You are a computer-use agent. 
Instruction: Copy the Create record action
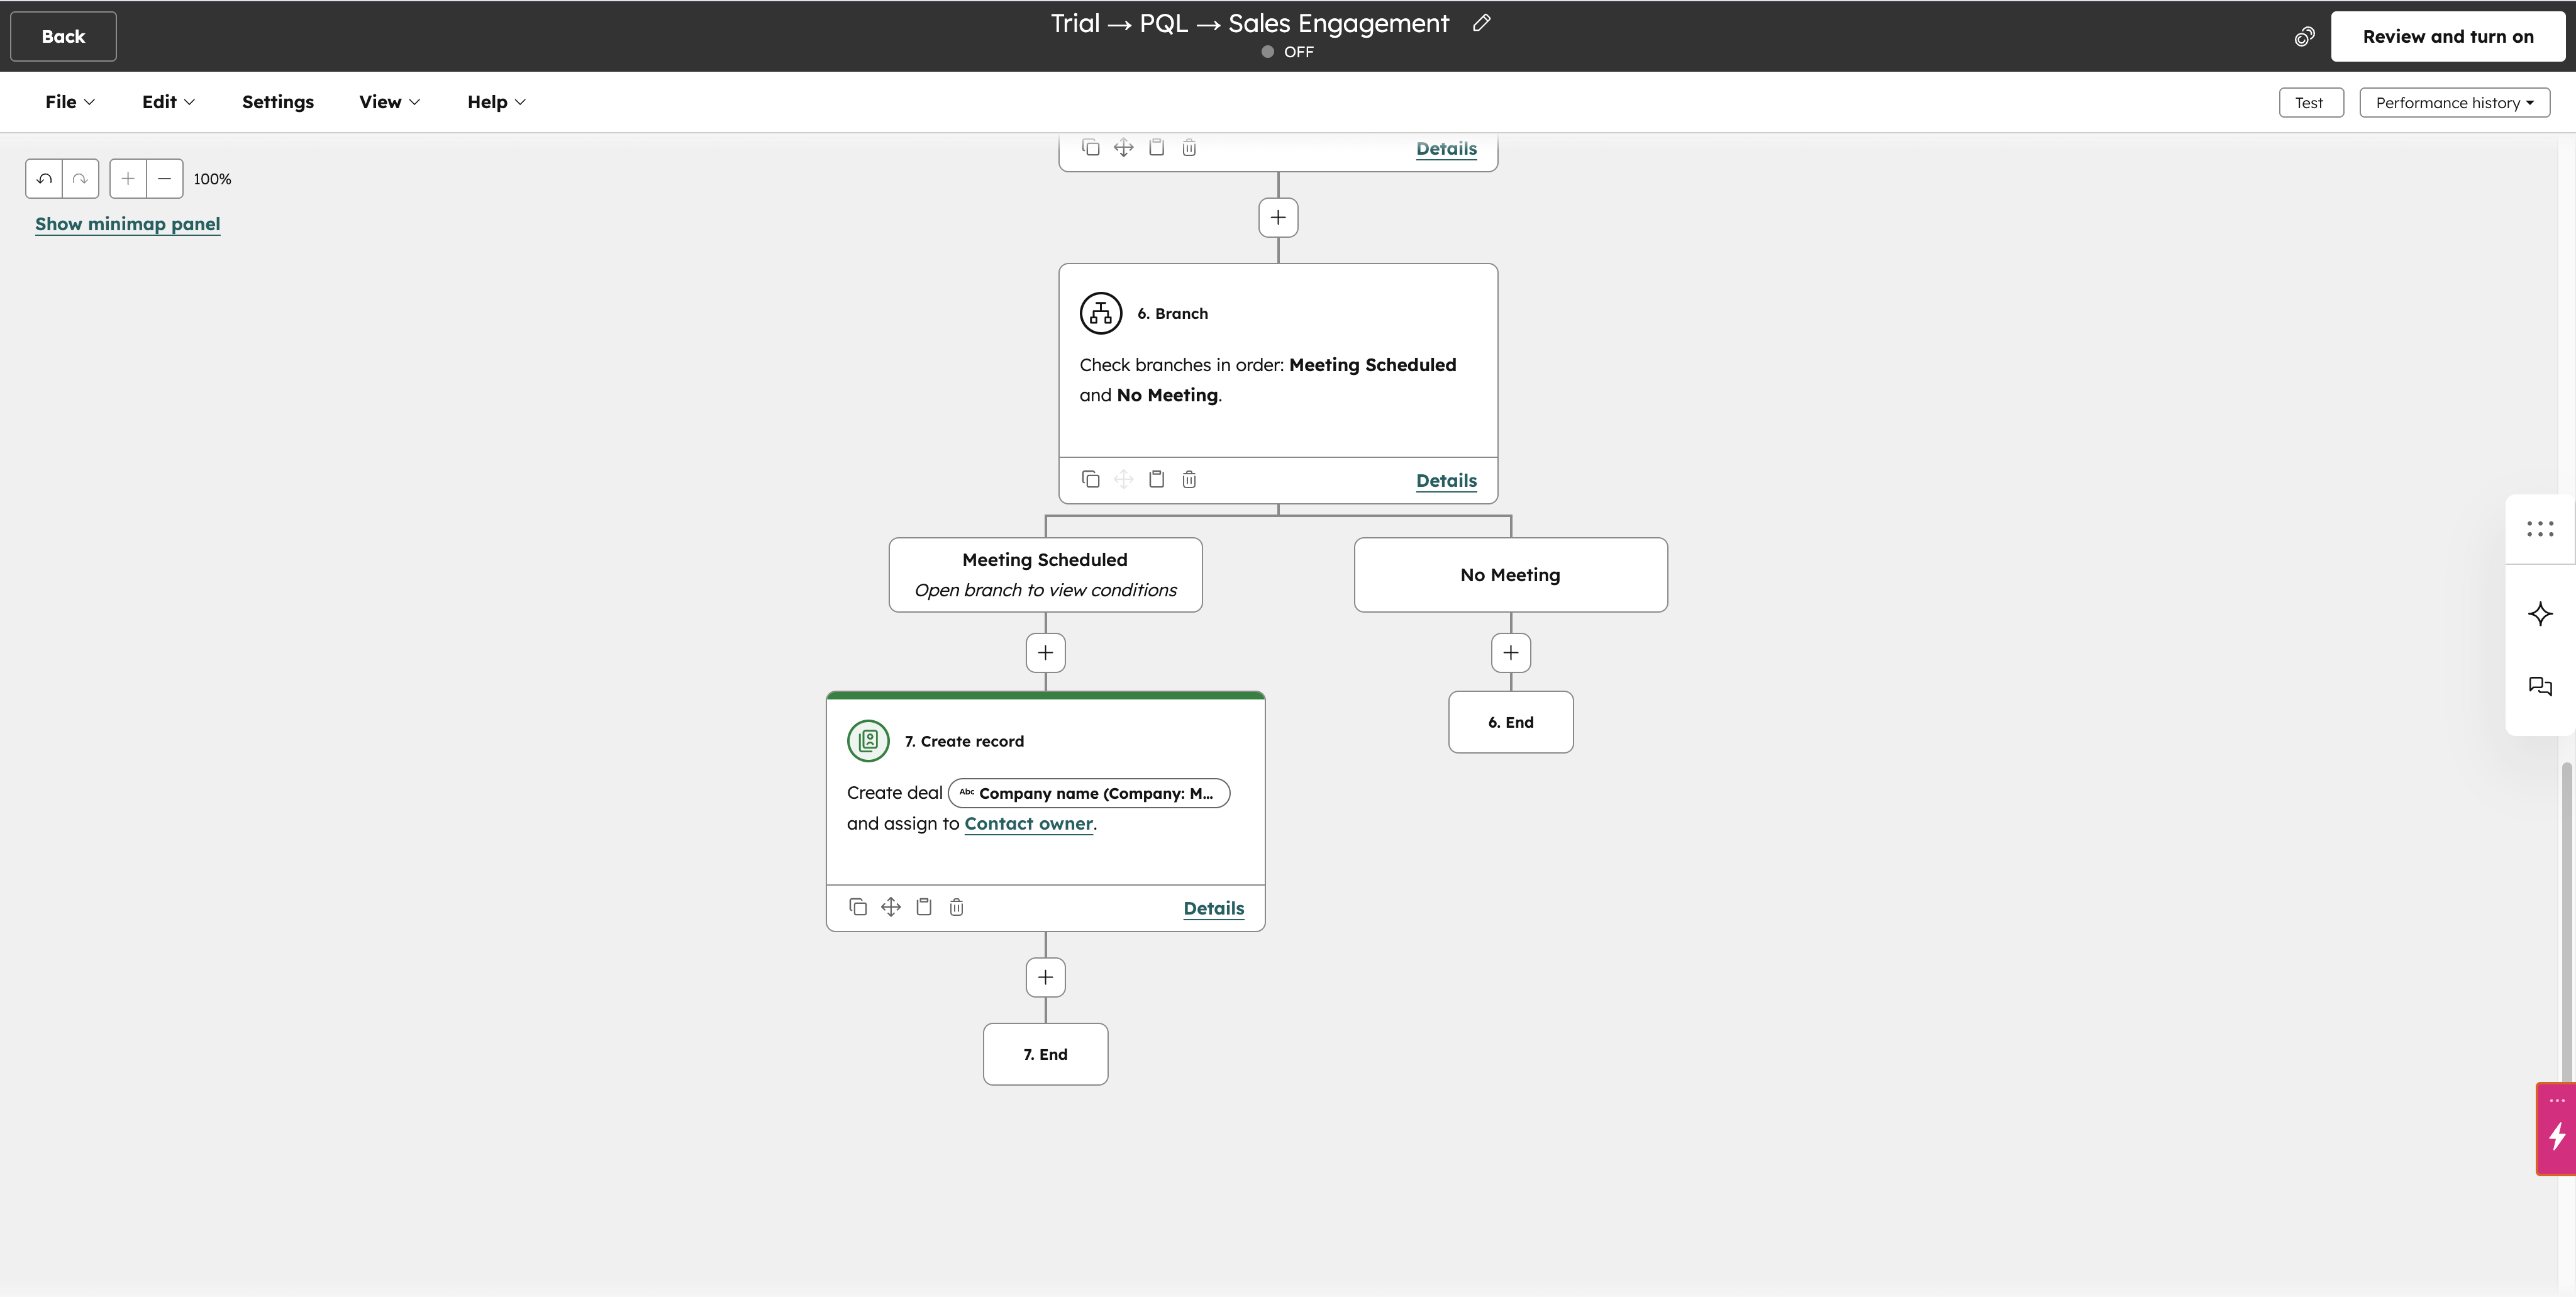click(858, 906)
